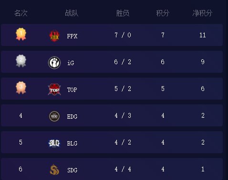Select TOP's net score of 6
The width and height of the screenshot is (228, 180).
coord(203,89)
